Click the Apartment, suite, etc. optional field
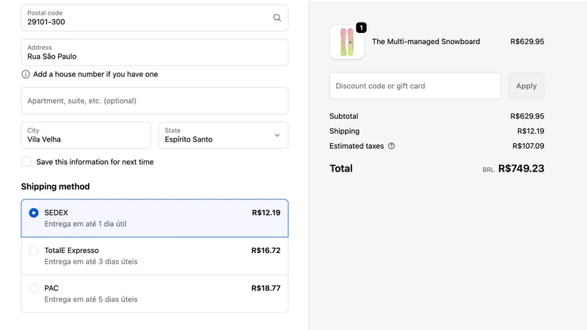Screen dimensions: 587x330 (155, 100)
